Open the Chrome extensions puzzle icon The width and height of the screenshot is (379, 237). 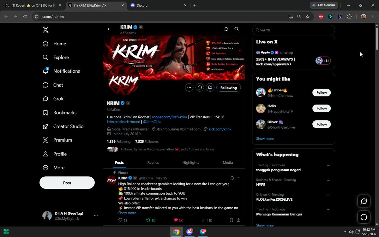tap(349, 16)
